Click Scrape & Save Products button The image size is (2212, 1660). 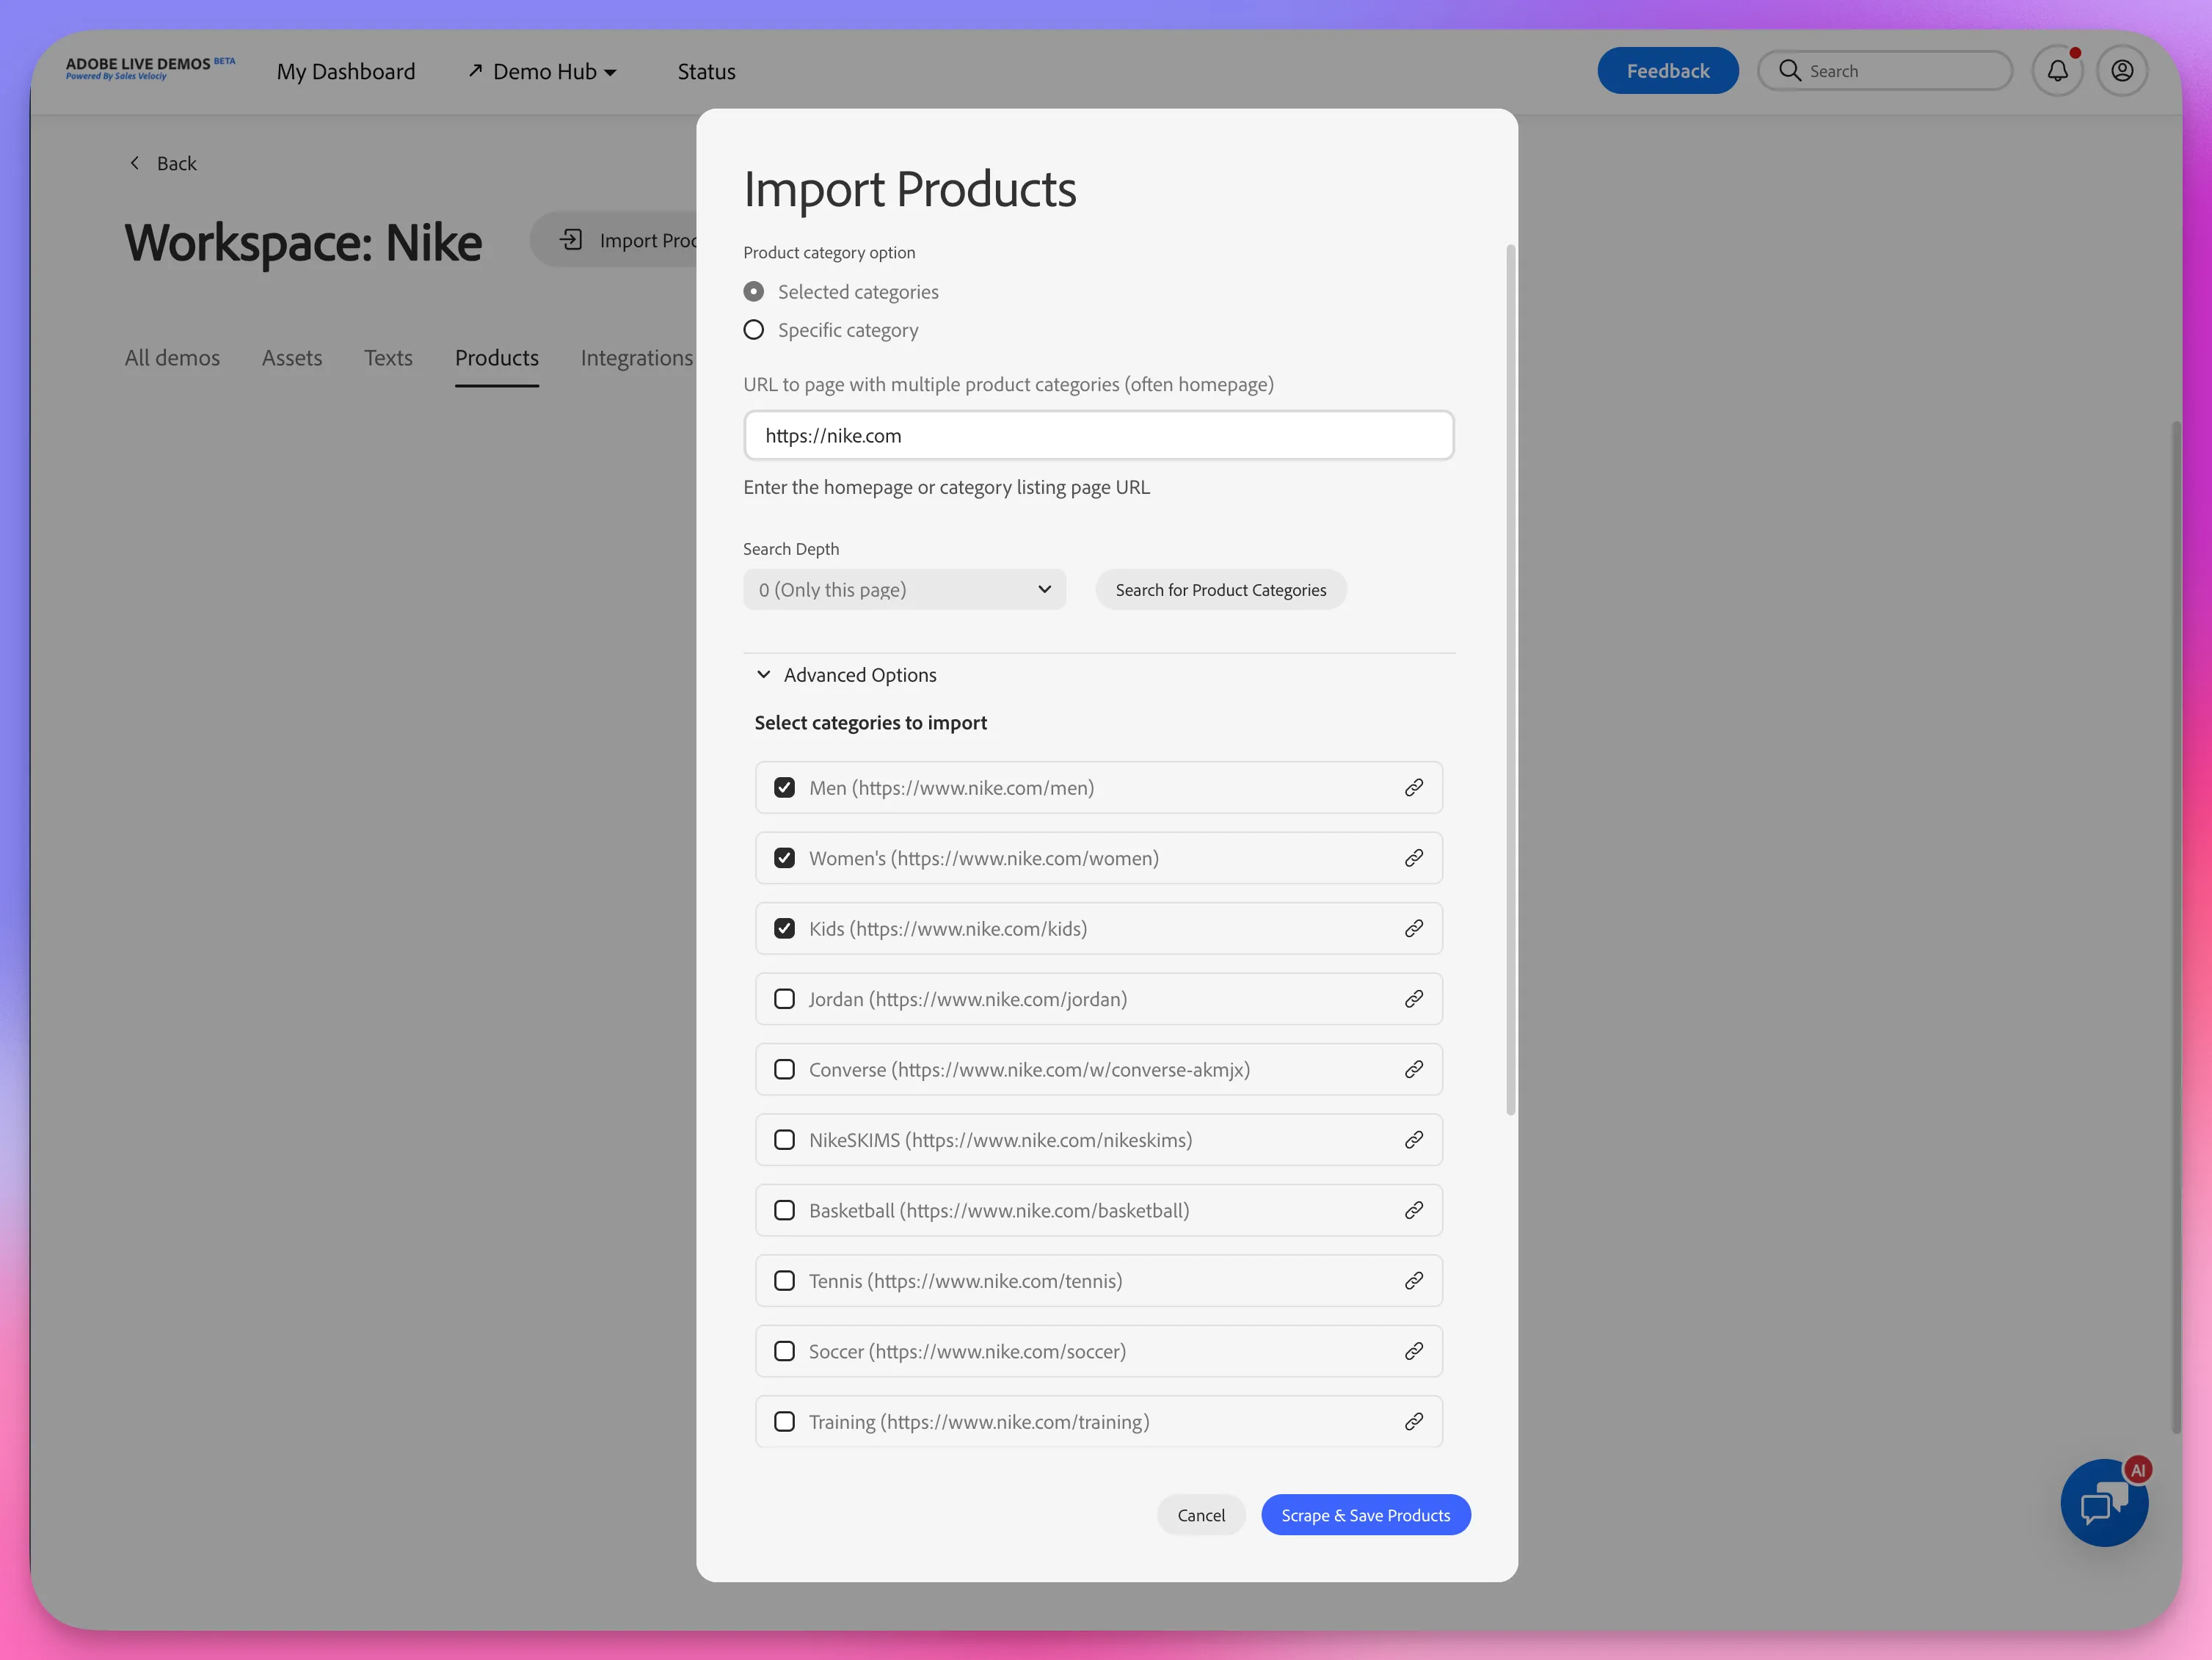click(1365, 1515)
